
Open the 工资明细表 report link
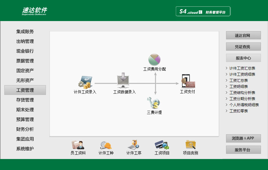pos(239,87)
